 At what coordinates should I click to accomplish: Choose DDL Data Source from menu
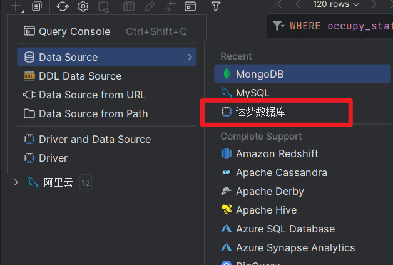(x=79, y=76)
